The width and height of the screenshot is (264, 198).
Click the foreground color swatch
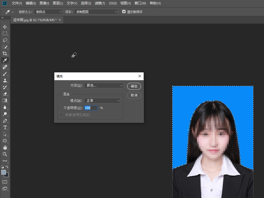tap(3, 172)
